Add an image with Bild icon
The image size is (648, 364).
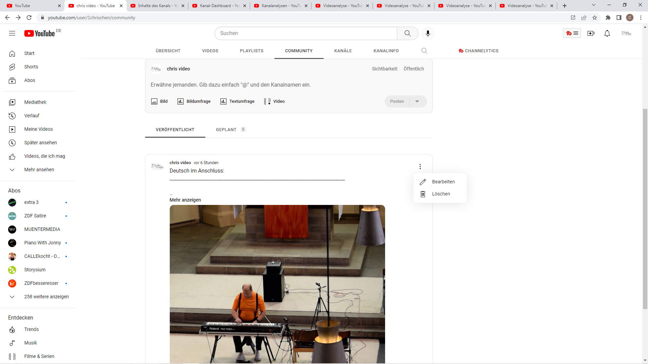click(x=159, y=101)
